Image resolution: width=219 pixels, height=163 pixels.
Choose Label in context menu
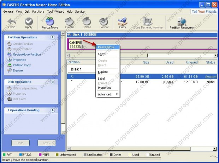[x=108, y=79]
